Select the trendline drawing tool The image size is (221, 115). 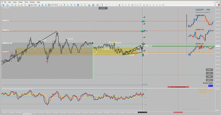point(116,5)
